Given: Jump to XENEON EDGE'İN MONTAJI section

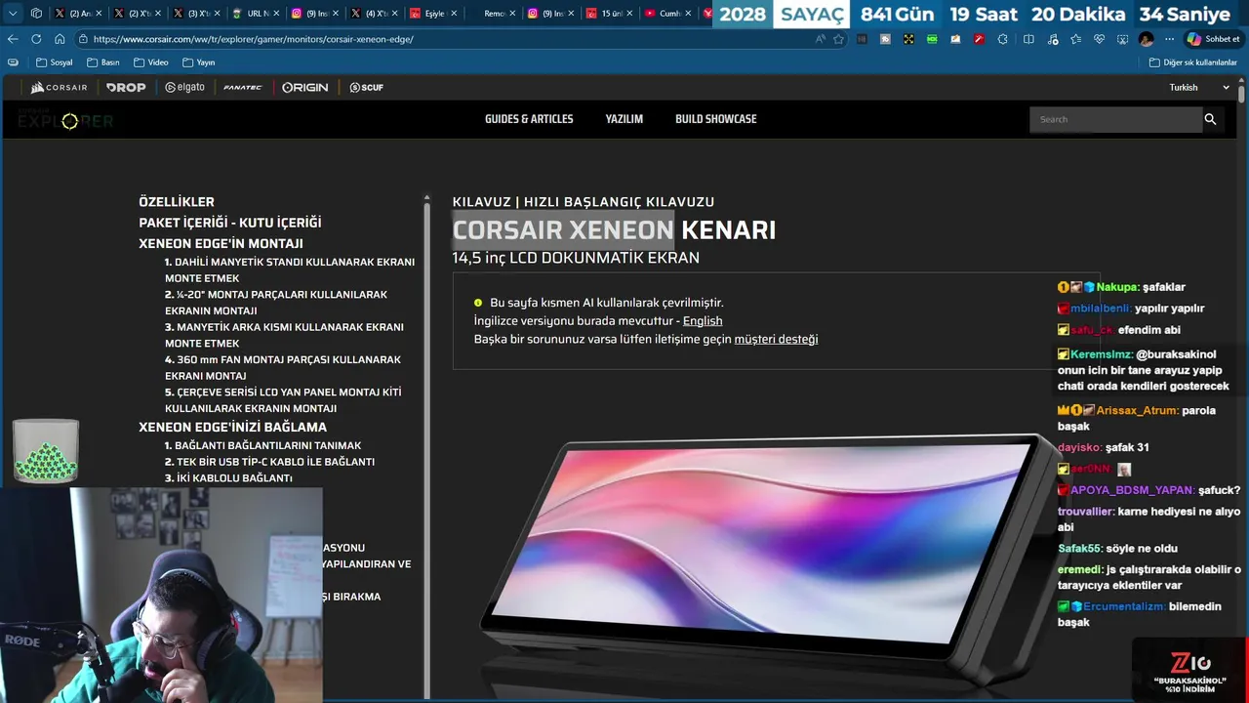Looking at the screenshot, I should 221,243.
